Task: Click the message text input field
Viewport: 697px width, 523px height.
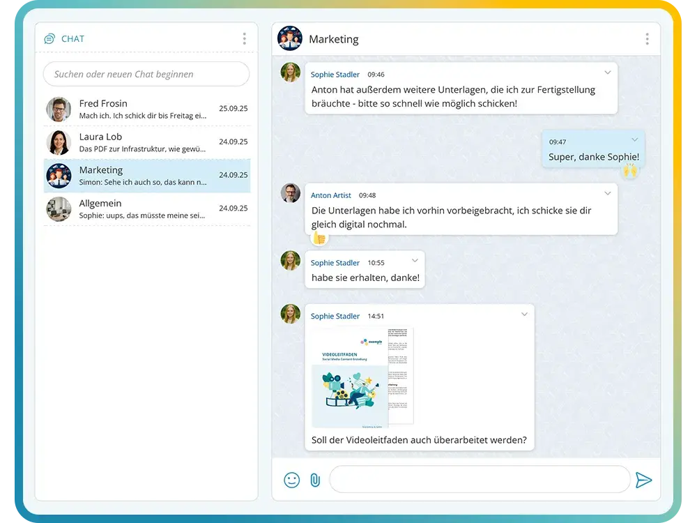Action: (x=480, y=480)
